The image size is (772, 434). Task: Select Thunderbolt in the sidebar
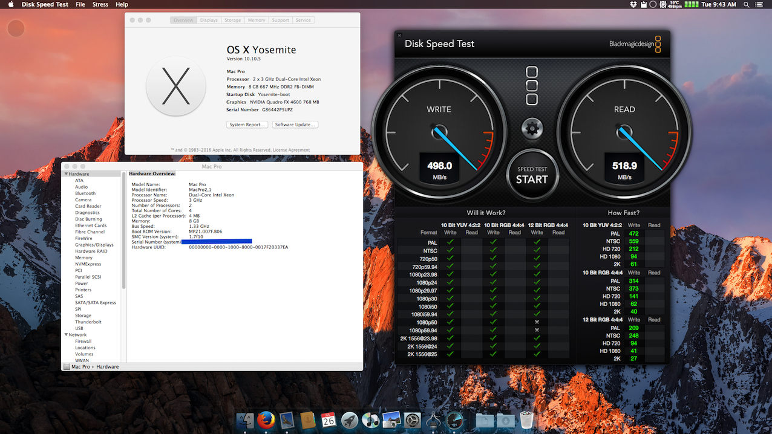tap(88, 322)
